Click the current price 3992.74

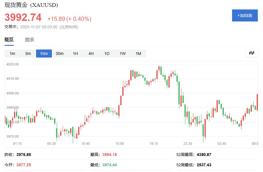point(23,18)
